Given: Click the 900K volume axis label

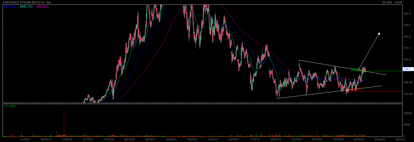Looking at the screenshot, I should 407,125.
